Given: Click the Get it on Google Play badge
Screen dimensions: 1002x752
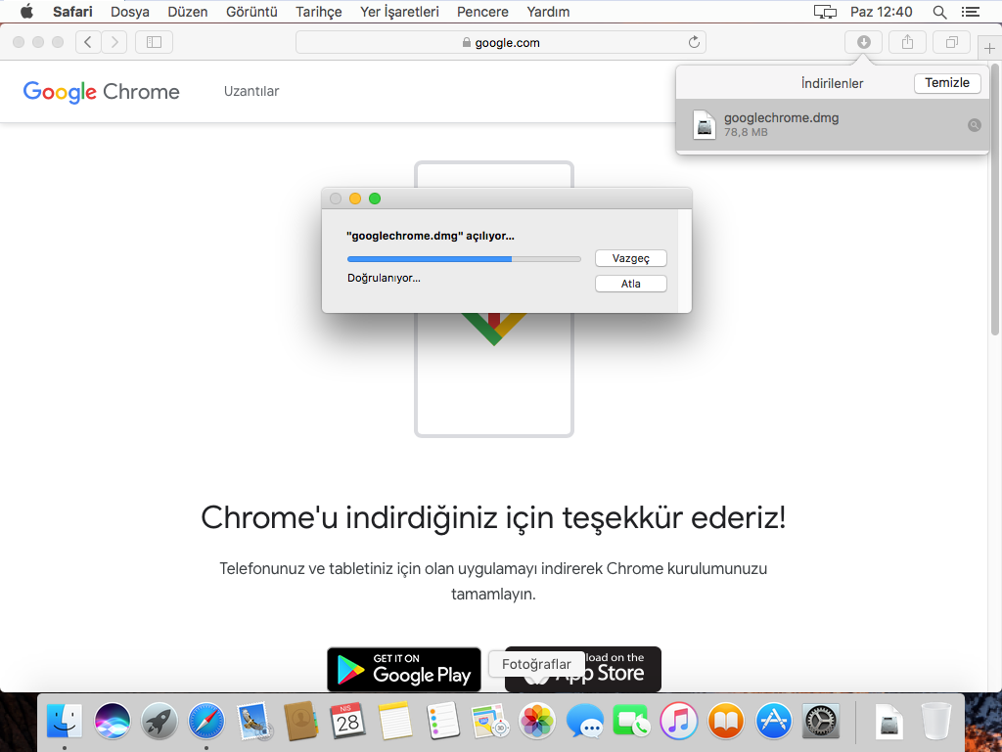Looking at the screenshot, I should [x=404, y=670].
